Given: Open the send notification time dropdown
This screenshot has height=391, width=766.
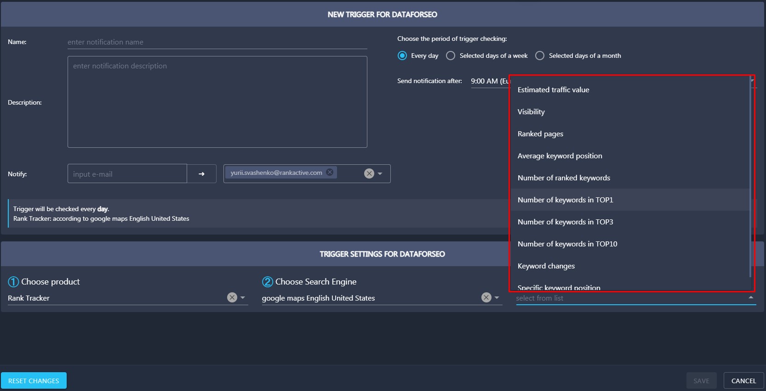Looking at the screenshot, I should pyautogui.click(x=490, y=81).
